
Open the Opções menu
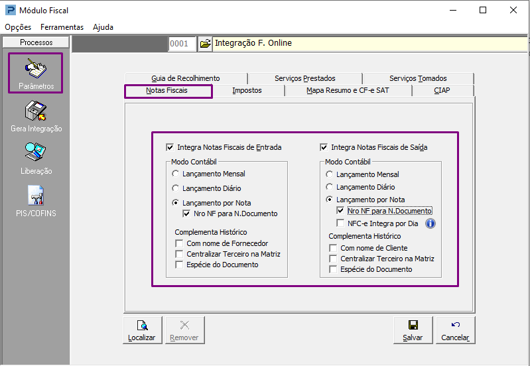coord(18,27)
